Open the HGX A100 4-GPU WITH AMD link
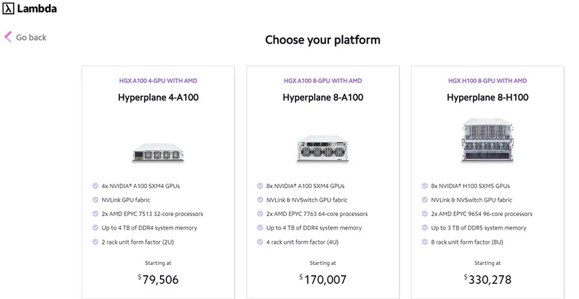This screenshot has width=579, height=299. click(158, 80)
